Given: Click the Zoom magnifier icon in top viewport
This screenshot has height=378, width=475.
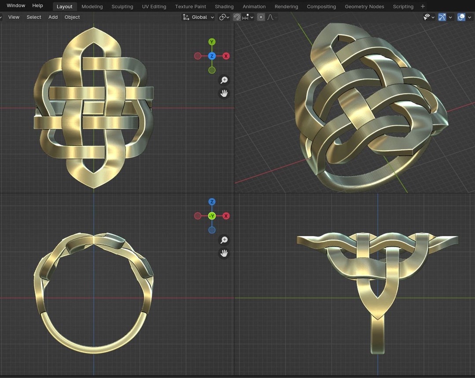Looking at the screenshot, I should pos(224,80).
